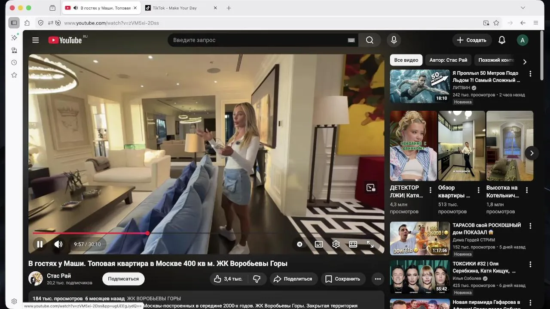
Task: Open the Стас Рай channel name link
Action: click(59, 276)
